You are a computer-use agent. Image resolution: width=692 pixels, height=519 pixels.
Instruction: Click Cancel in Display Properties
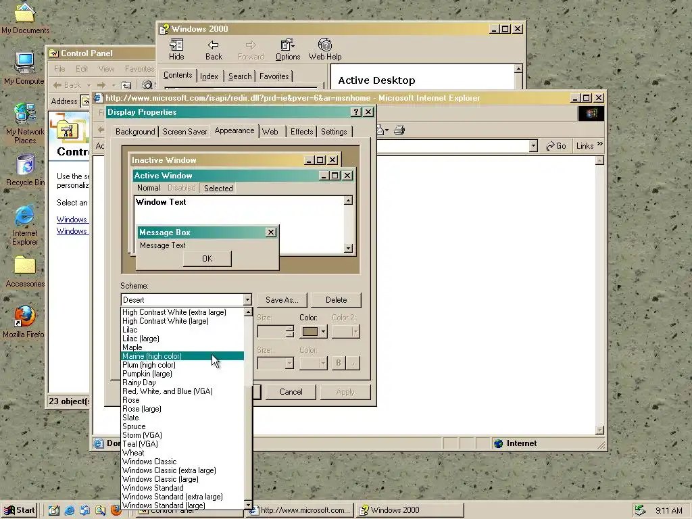[x=291, y=392]
